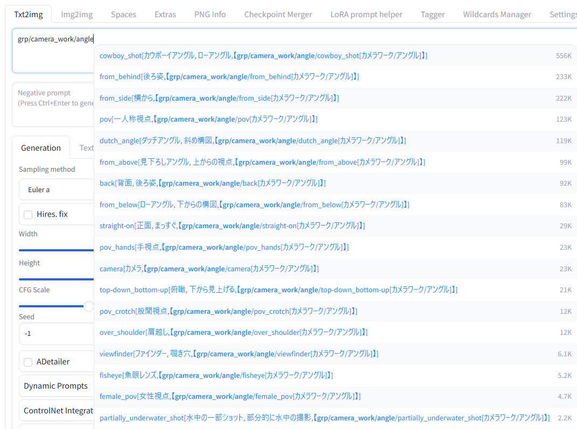Image resolution: width=577 pixels, height=429 pixels.
Task: Choose the dutch_angle tag suggestion
Action: point(252,140)
